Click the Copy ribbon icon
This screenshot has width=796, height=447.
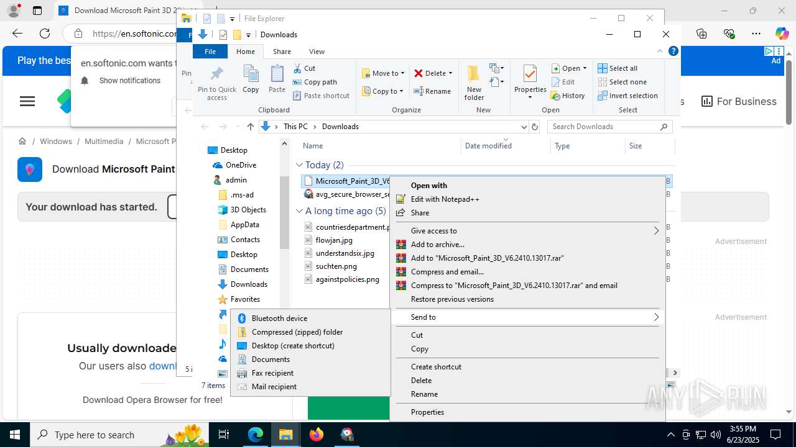(251, 79)
